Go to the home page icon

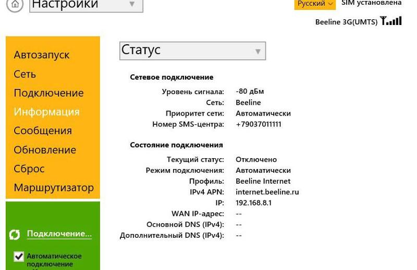click(x=15, y=4)
